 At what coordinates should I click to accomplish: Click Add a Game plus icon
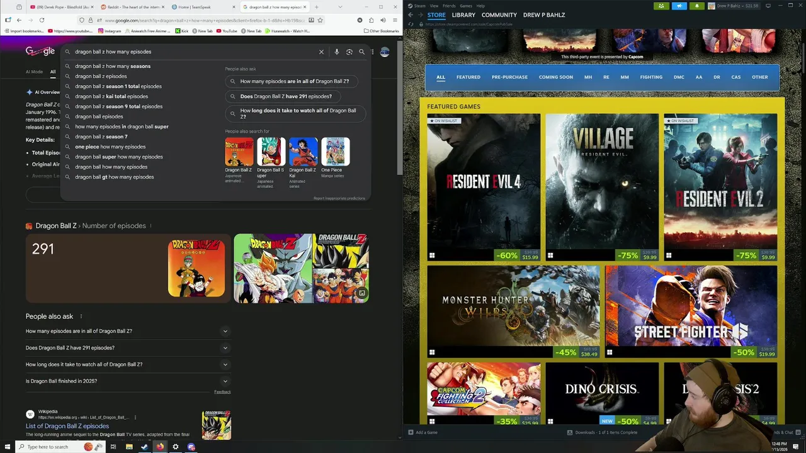click(411, 432)
